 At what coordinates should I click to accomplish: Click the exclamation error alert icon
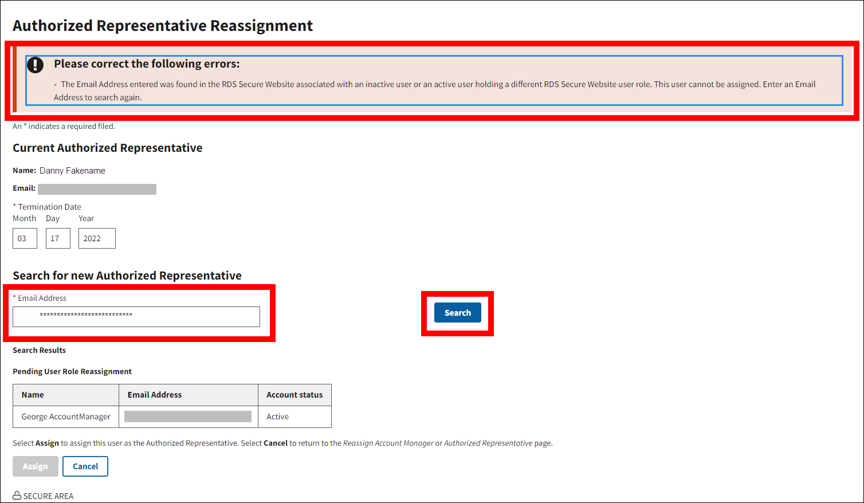tap(36, 65)
